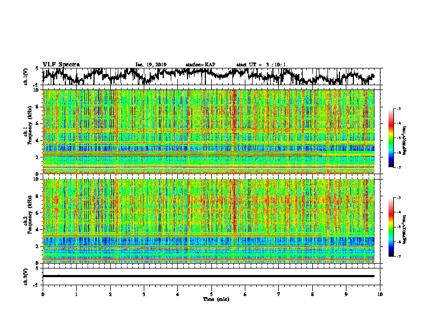The width and height of the screenshot is (428, 330).
Task: Click the "ch.1(V)" waveform axis label
Action: (x=25, y=77)
